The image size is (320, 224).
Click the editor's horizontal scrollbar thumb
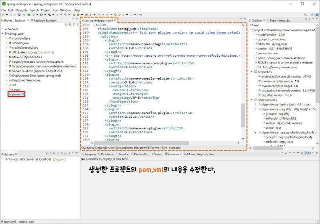[142, 143]
